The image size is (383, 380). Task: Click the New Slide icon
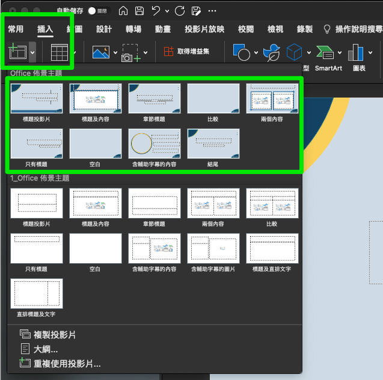point(17,51)
